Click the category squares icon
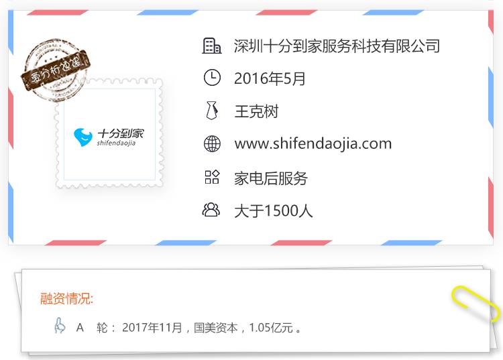 (212, 176)
